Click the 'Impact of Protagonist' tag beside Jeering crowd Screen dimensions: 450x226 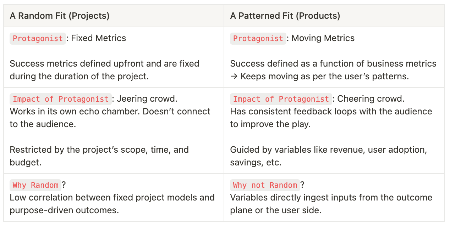[x=61, y=99]
